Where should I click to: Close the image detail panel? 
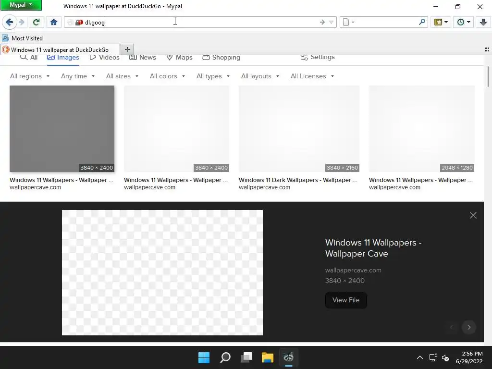click(473, 215)
